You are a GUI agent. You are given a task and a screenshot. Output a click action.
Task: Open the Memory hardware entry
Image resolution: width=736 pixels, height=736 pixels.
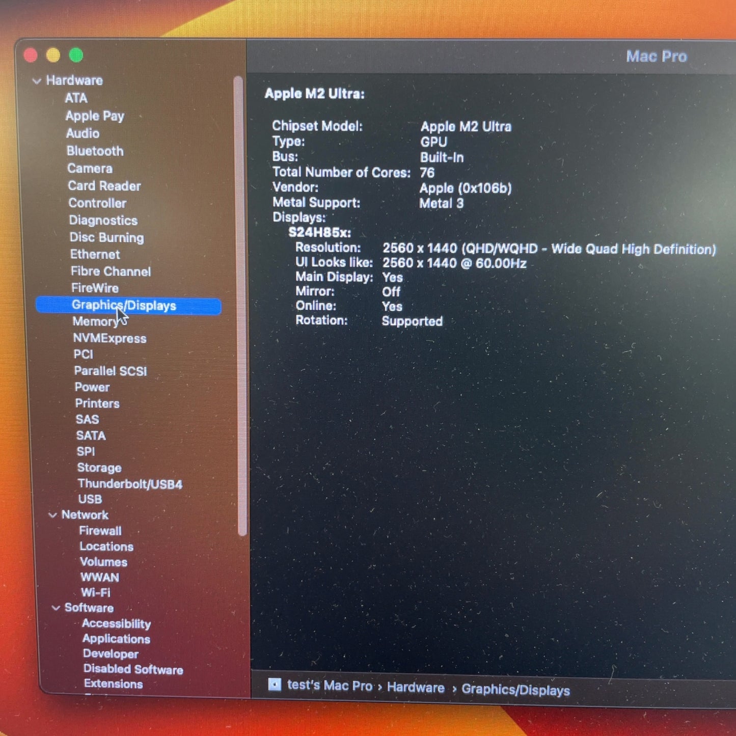[95, 322]
